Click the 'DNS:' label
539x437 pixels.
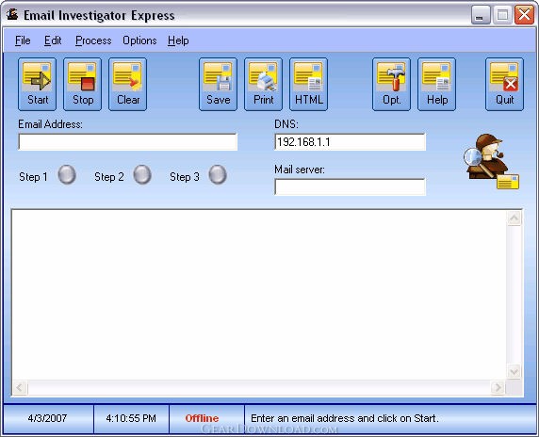coord(286,124)
